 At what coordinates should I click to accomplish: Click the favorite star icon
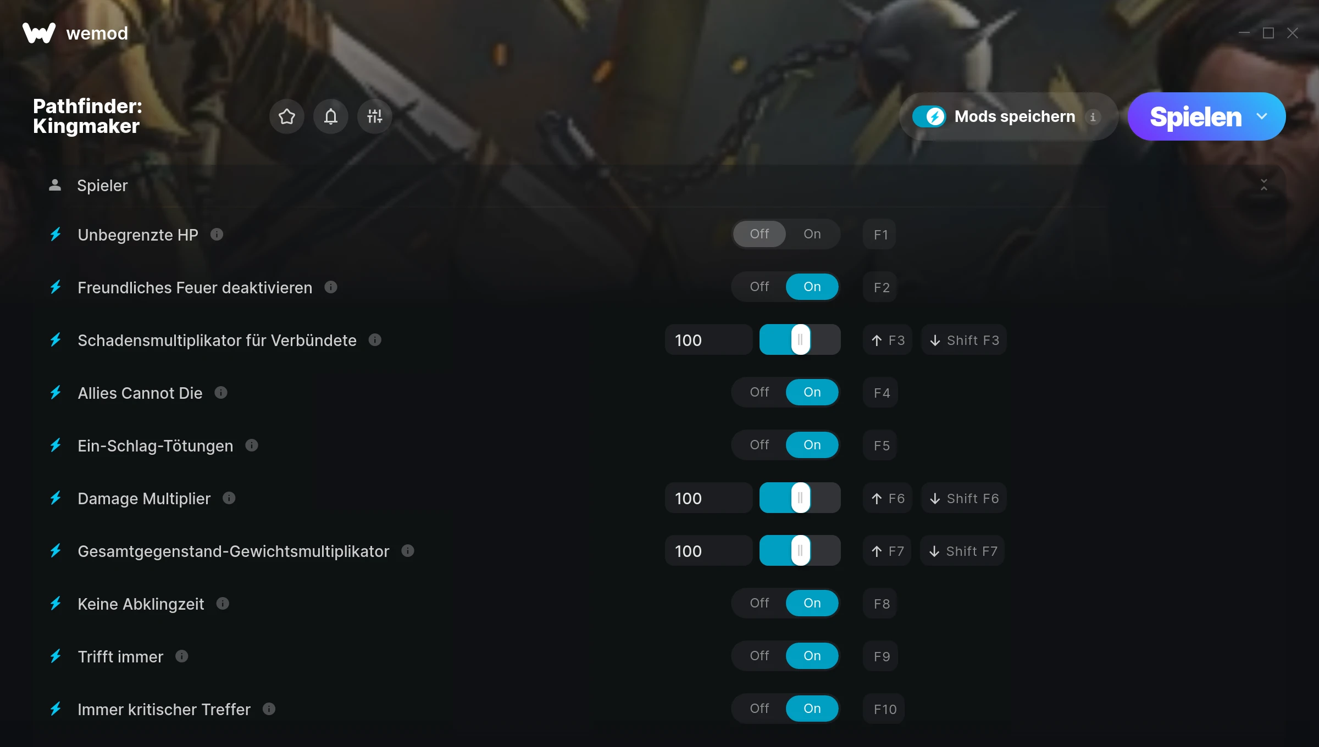tap(287, 116)
